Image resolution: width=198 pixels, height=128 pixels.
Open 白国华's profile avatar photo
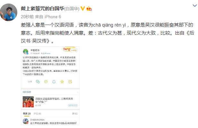[9, 12]
